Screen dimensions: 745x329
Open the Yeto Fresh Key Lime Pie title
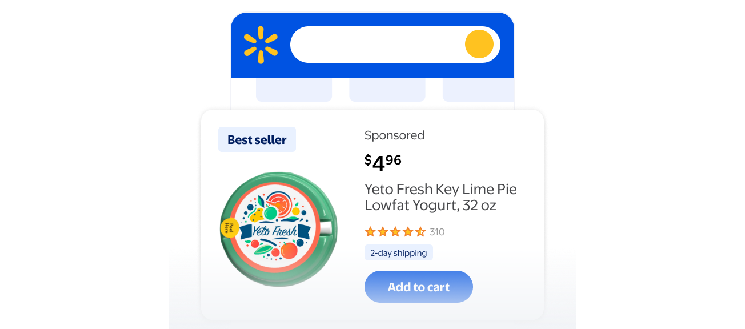[x=440, y=197]
